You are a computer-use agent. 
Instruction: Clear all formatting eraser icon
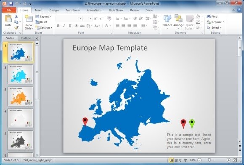coord(109,19)
